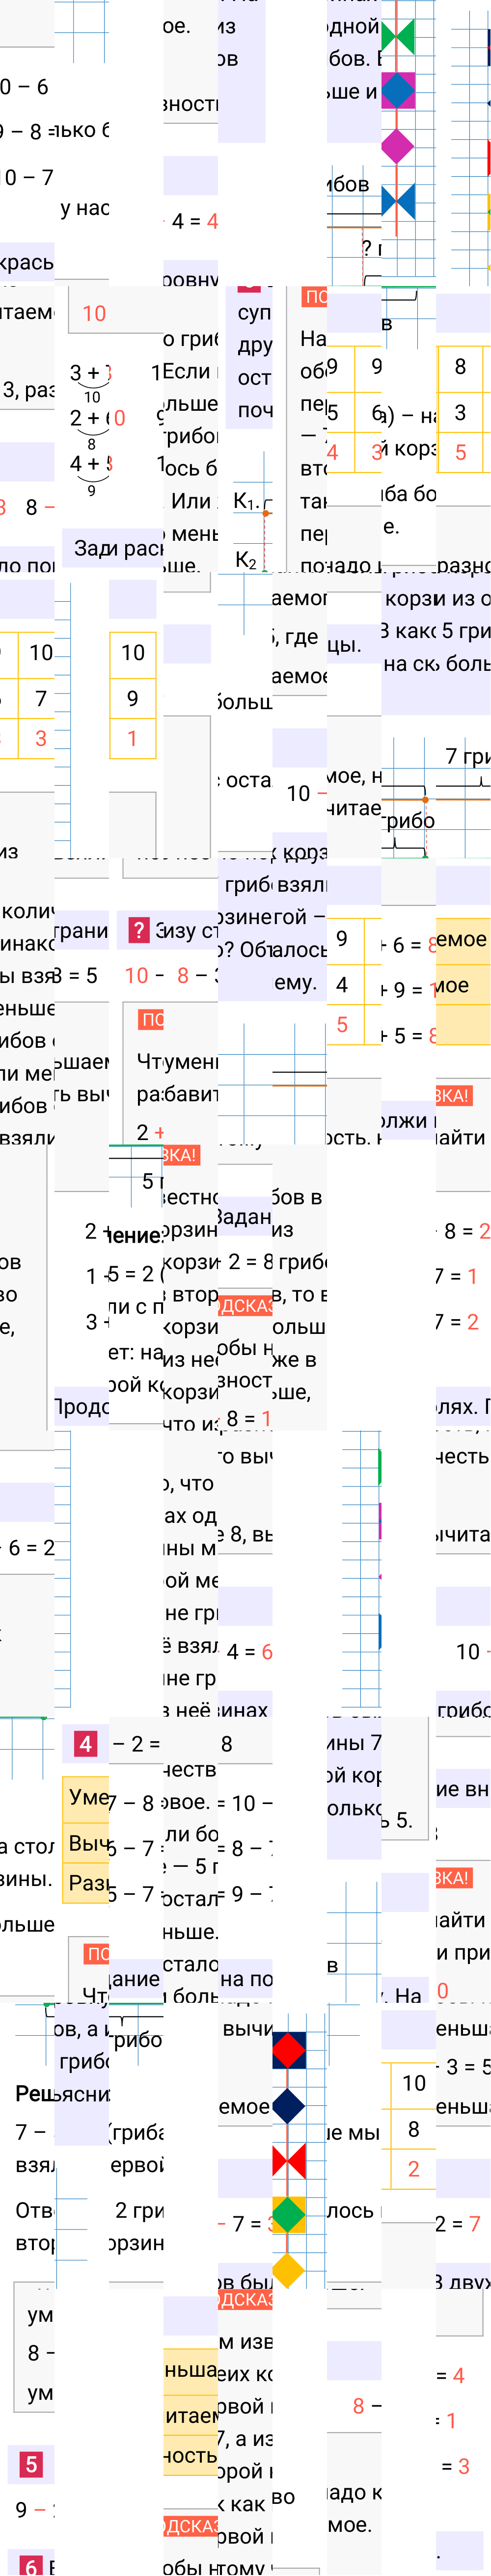Click the blue diamond on magenta square
Image resolution: width=491 pixels, height=2576 pixels.
398,91
